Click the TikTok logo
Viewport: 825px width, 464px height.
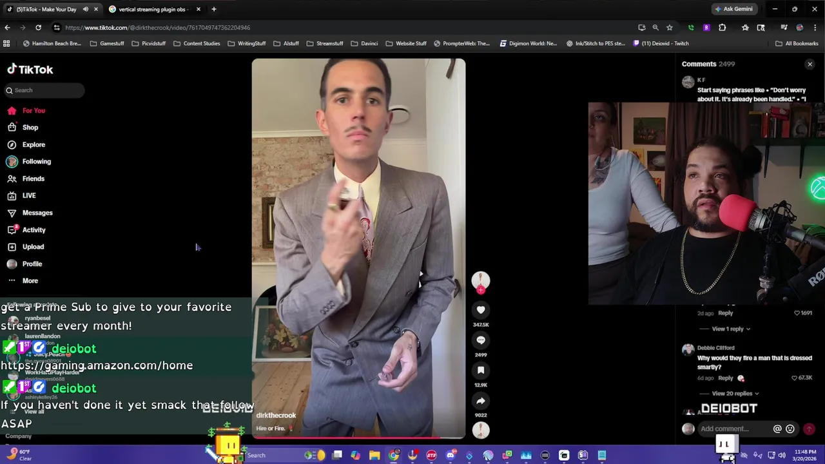(x=30, y=70)
